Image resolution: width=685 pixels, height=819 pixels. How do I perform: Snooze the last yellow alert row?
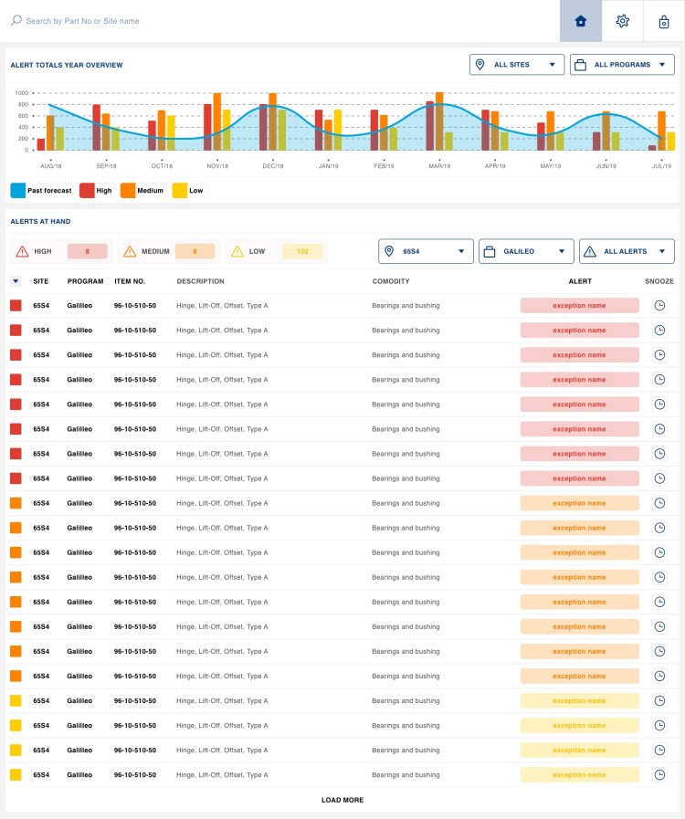(x=659, y=774)
